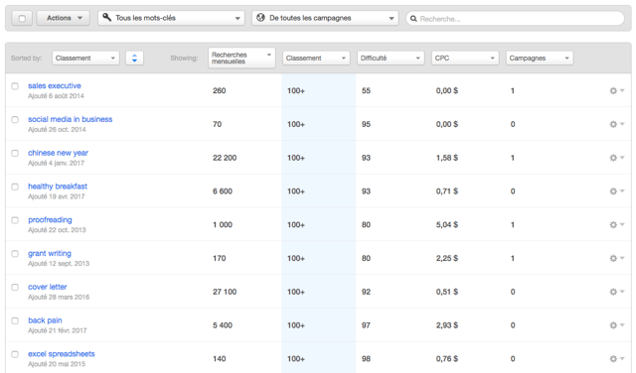Screen dimensions: 636x373
Task: Open the Classement column dropdown under Showing
Action: pyautogui.click(x=316, y=58)
